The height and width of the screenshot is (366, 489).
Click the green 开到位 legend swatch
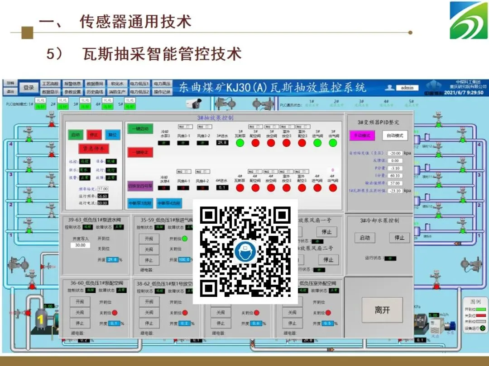tap(480, 310)
